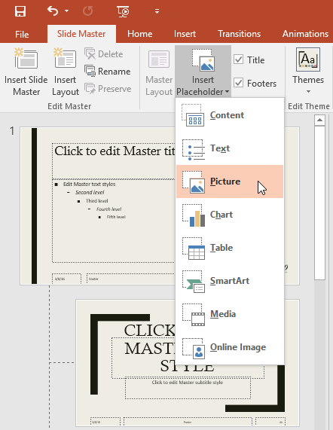
Task: Select Table placeholder option
Action: (x=230, y=248)
